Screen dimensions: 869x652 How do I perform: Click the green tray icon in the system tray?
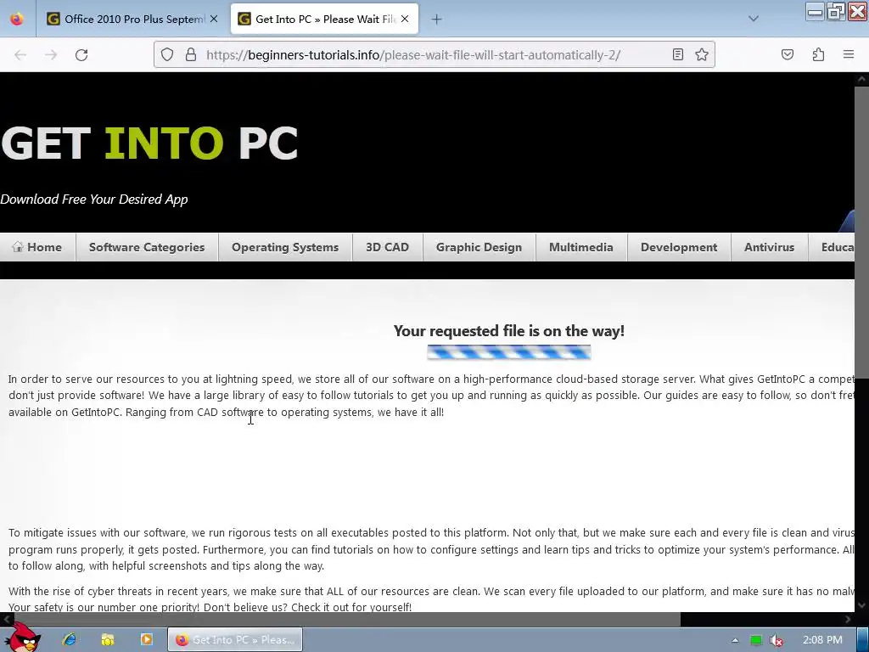click(x=756, y=640)
